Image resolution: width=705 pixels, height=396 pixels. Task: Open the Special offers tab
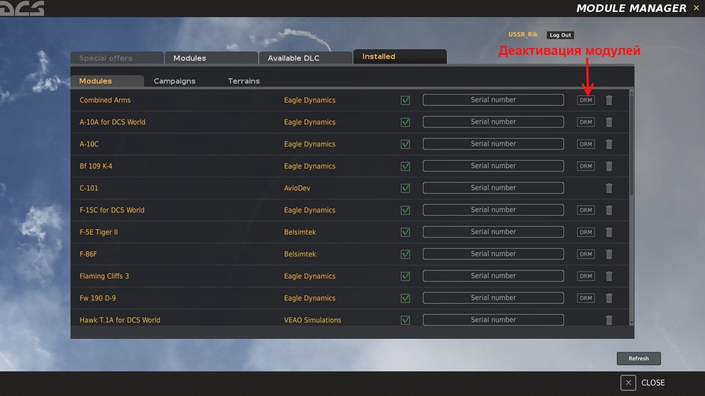point(117,58)
